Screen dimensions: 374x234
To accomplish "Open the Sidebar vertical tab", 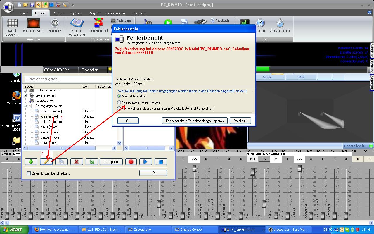I will click(x=372, y=51).
